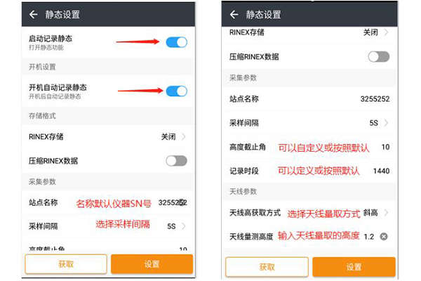
Task: Edit 高度截止角 value 10
Action: coord(385,147)
